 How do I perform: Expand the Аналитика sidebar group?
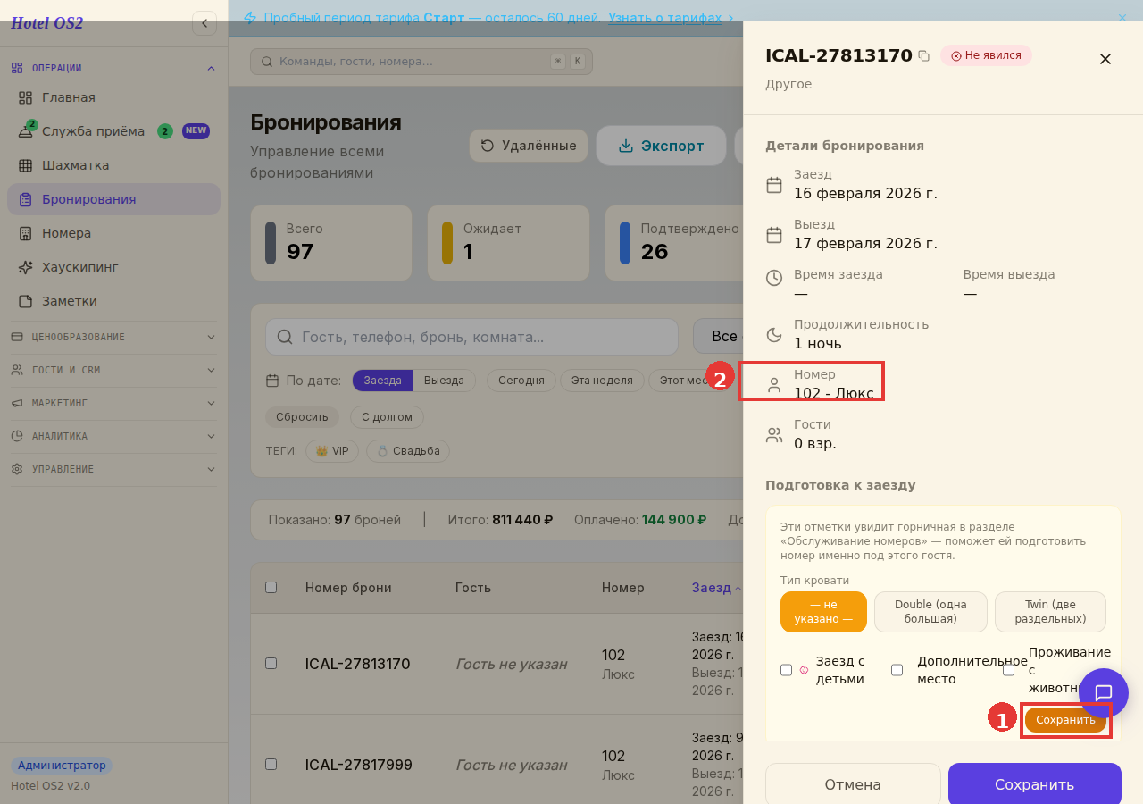(x=113, y=436)
